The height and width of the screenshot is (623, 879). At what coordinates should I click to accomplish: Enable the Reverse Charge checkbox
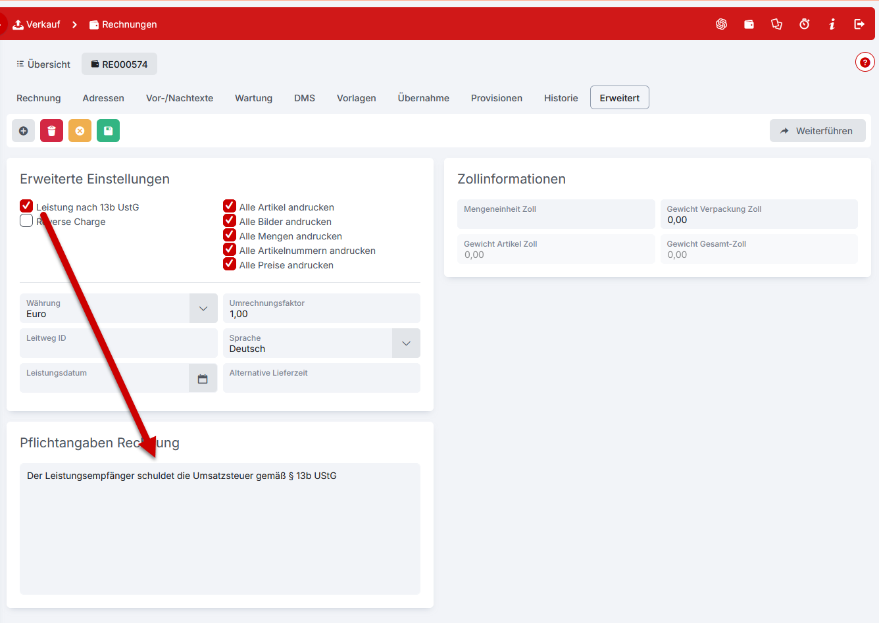click(x=26, y=220)
